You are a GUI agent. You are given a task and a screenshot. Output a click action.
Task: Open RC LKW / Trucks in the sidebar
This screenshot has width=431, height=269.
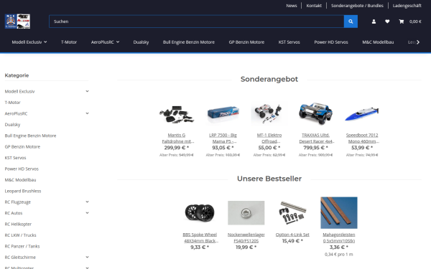(x=20, y=235)
